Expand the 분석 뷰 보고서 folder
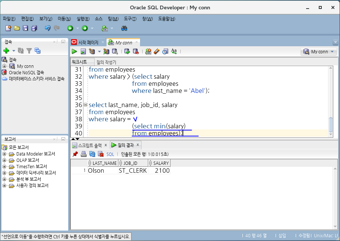This screenshot has width=340, height=241. pos(4,179)
